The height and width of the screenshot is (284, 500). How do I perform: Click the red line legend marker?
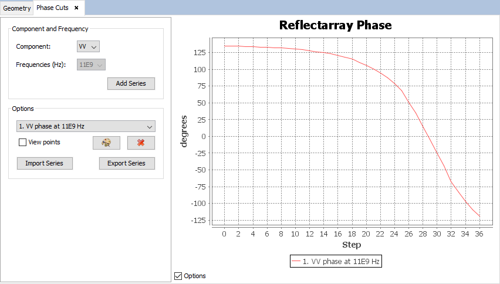point(296,262)
